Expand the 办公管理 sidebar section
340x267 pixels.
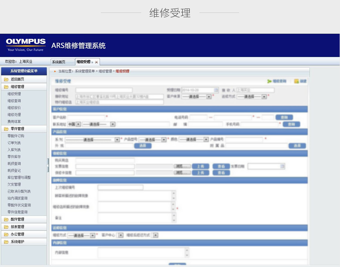coord(17,234)
